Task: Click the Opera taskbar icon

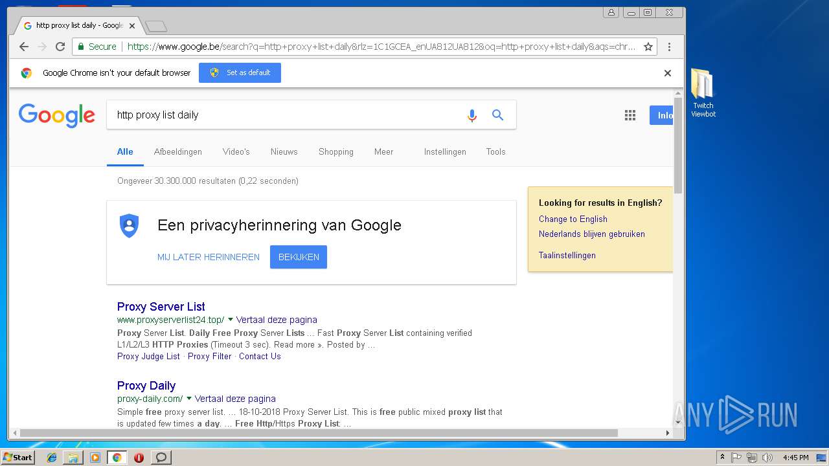Action: point(139,458)
